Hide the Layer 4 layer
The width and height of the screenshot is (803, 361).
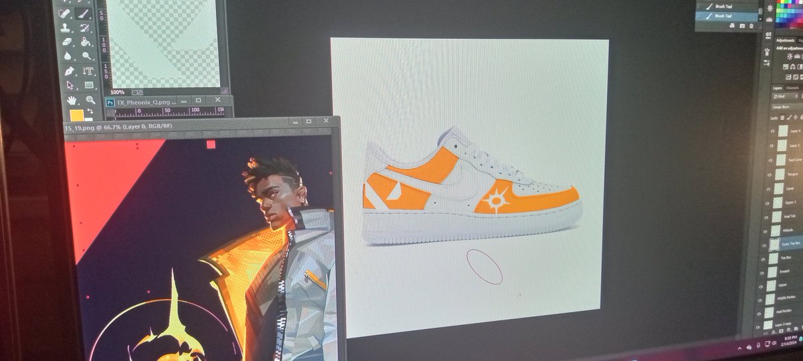click(x=772, y=132)
